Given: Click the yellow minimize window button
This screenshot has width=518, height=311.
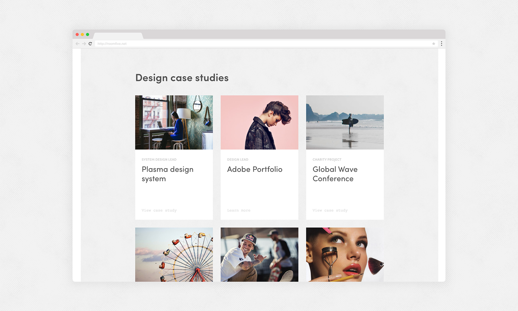Looking at the screenshot, I should click(83, 34).
